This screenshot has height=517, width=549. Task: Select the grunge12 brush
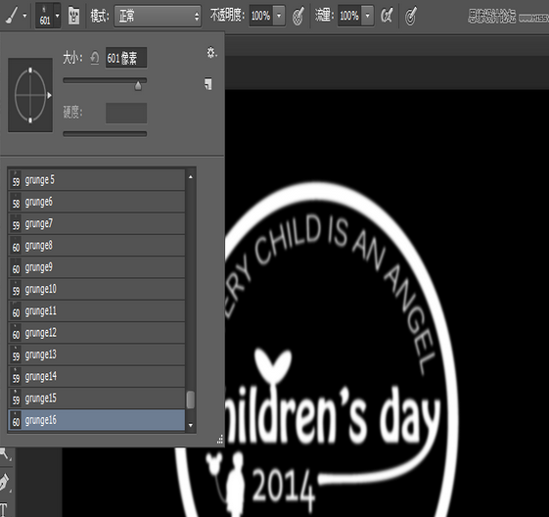coord(97,333)
